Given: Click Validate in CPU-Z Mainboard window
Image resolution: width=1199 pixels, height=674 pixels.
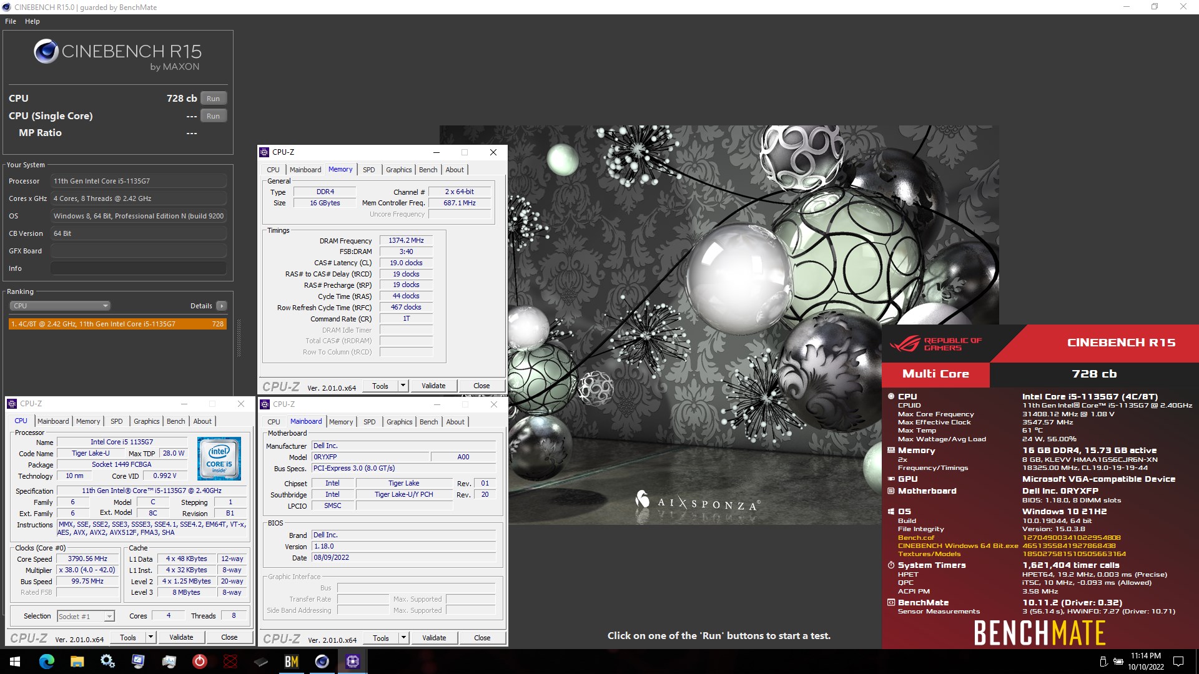Looking at the screenshot, I should tap(434, 638).
